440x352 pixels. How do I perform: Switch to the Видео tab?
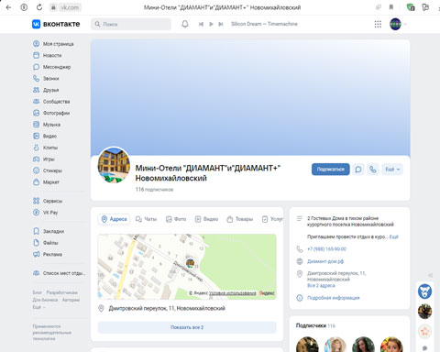(x=206, y=219)
